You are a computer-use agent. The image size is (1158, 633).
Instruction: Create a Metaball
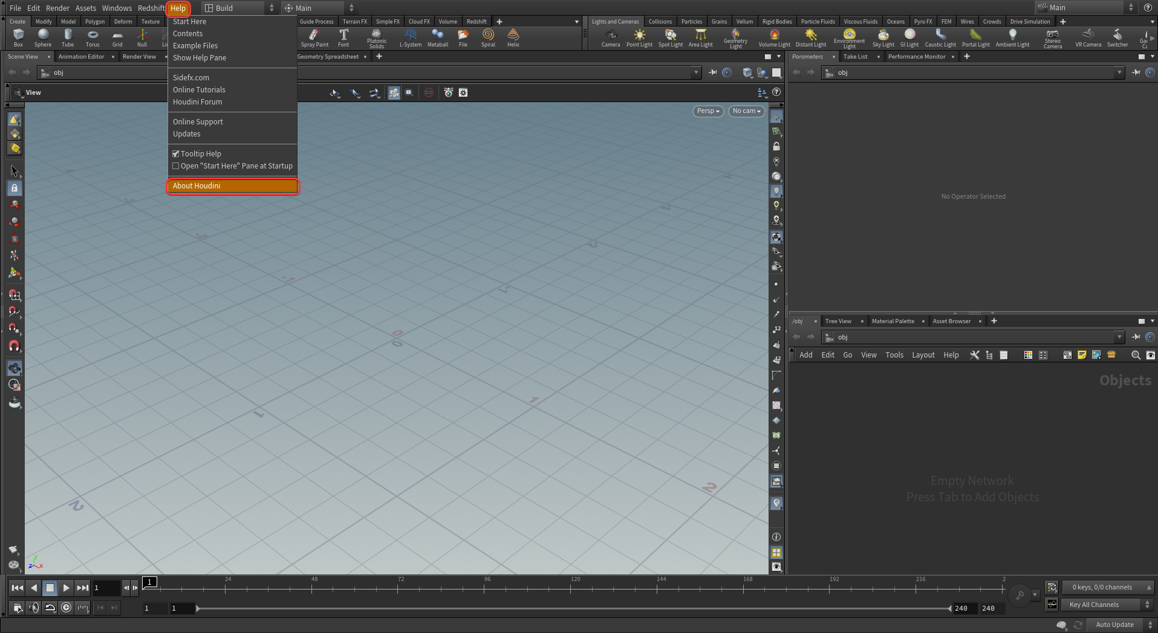tap(438, 37)
